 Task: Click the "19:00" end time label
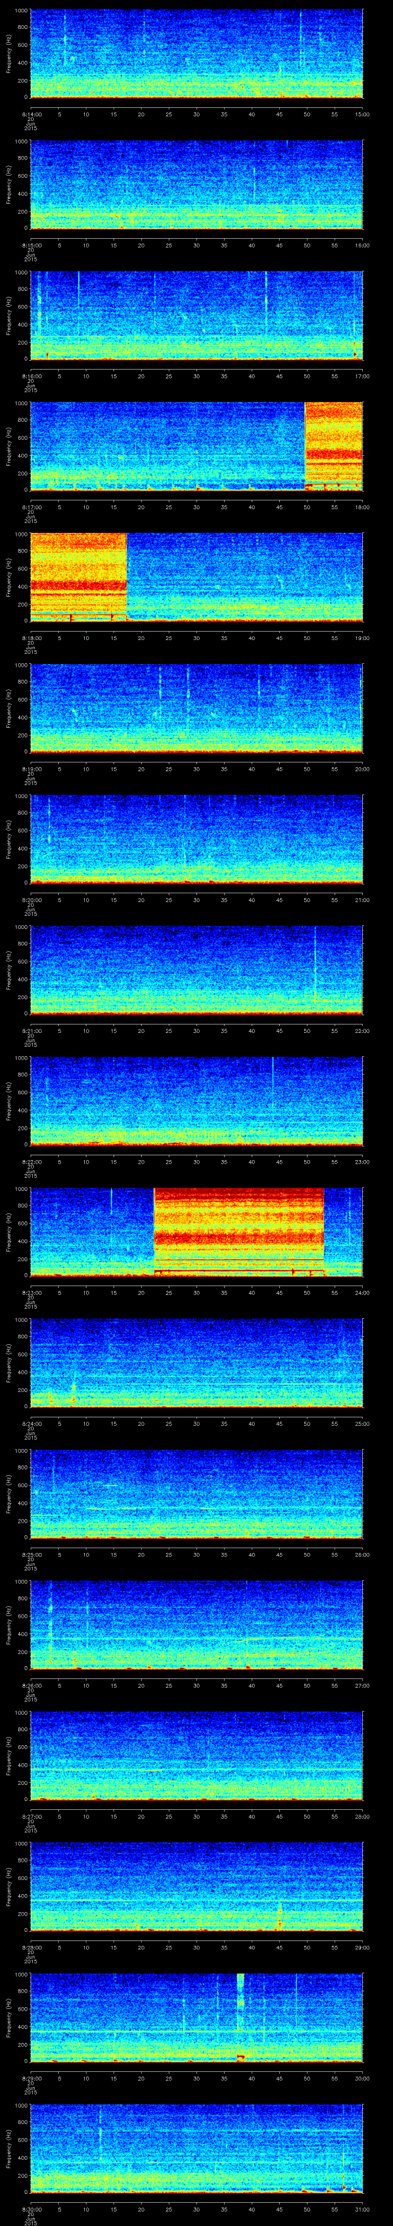point(362,638)
